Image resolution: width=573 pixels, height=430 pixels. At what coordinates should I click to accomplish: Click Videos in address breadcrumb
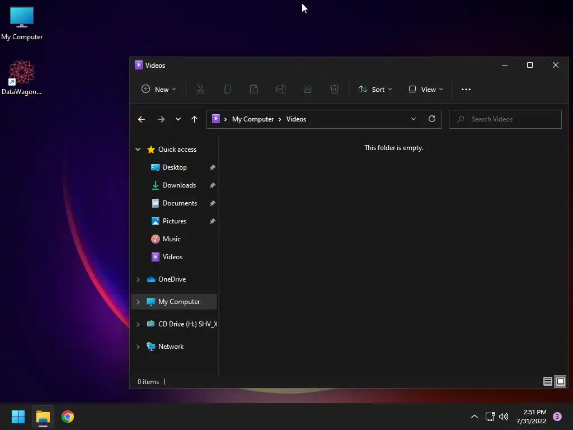pos(296,119)
